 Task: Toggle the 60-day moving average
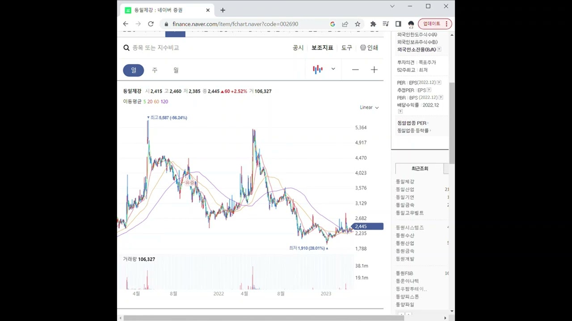pyautogui.click(x=156, y=102)
